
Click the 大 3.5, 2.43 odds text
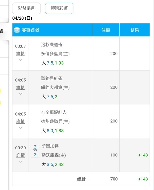(52, 164)
